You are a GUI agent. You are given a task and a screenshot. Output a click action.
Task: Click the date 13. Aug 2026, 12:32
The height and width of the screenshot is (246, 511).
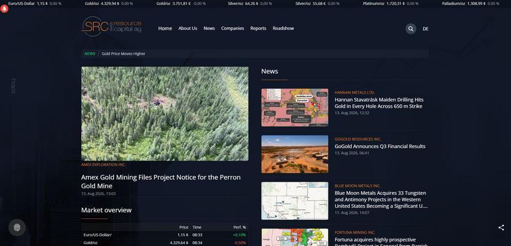coord(352,113)
